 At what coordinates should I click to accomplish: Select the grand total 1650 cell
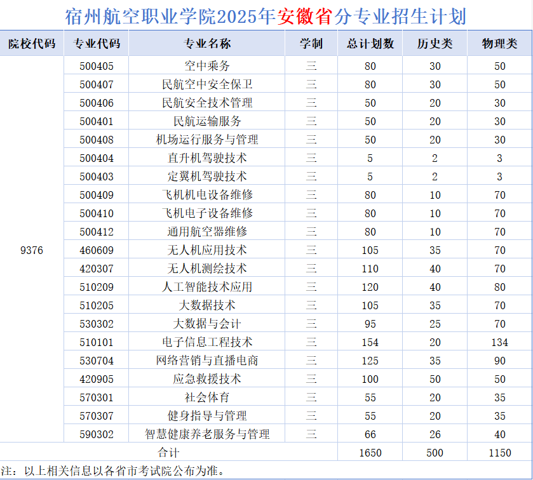[370, 453]
